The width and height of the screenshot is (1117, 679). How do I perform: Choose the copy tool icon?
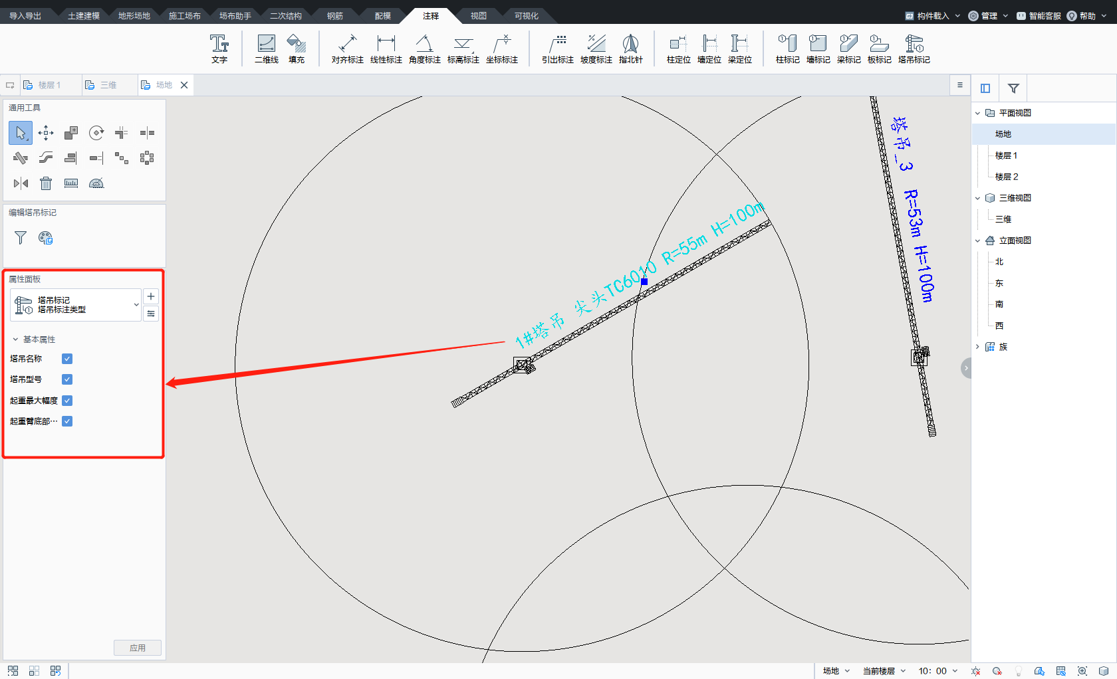click(71, 133)
